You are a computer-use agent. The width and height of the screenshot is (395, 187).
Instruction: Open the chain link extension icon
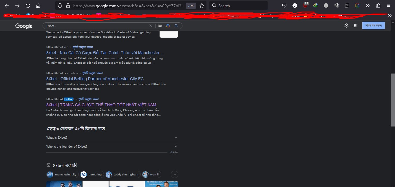point(347,5)
